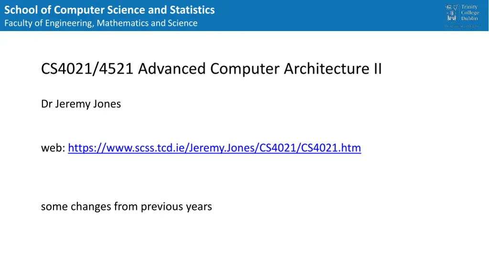Click "Mathematics and Science" in the header subtitle
The image size is (489, 275).
(147, 23)
